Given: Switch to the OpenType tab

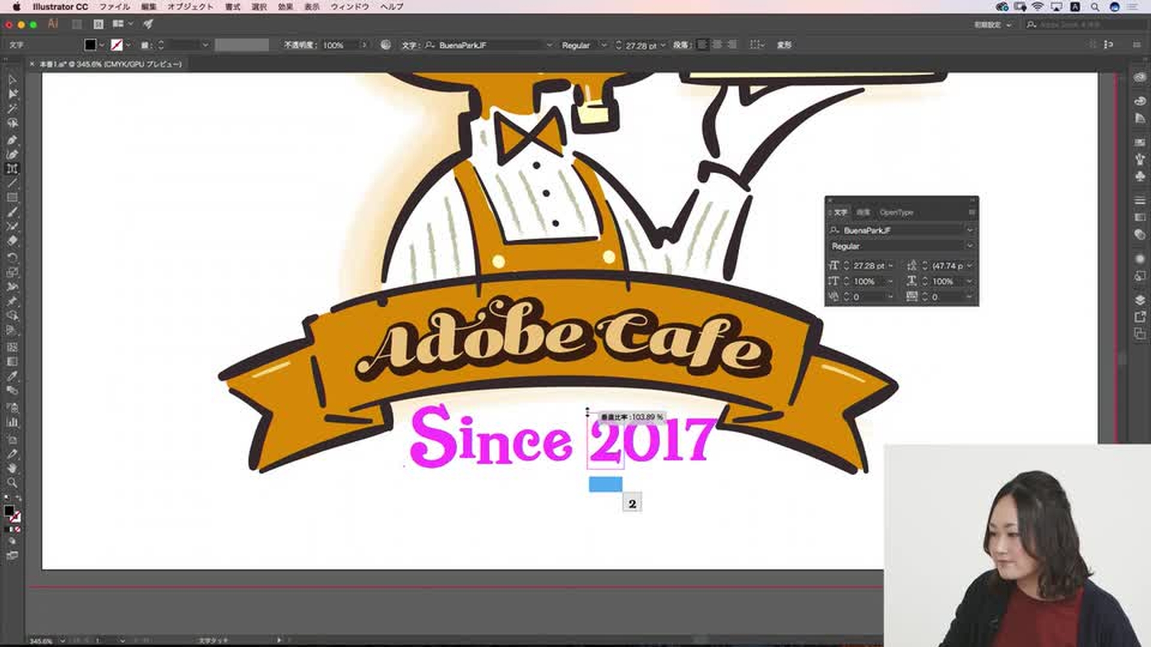Looking at the screenshot, I should (x=896, y=212).
